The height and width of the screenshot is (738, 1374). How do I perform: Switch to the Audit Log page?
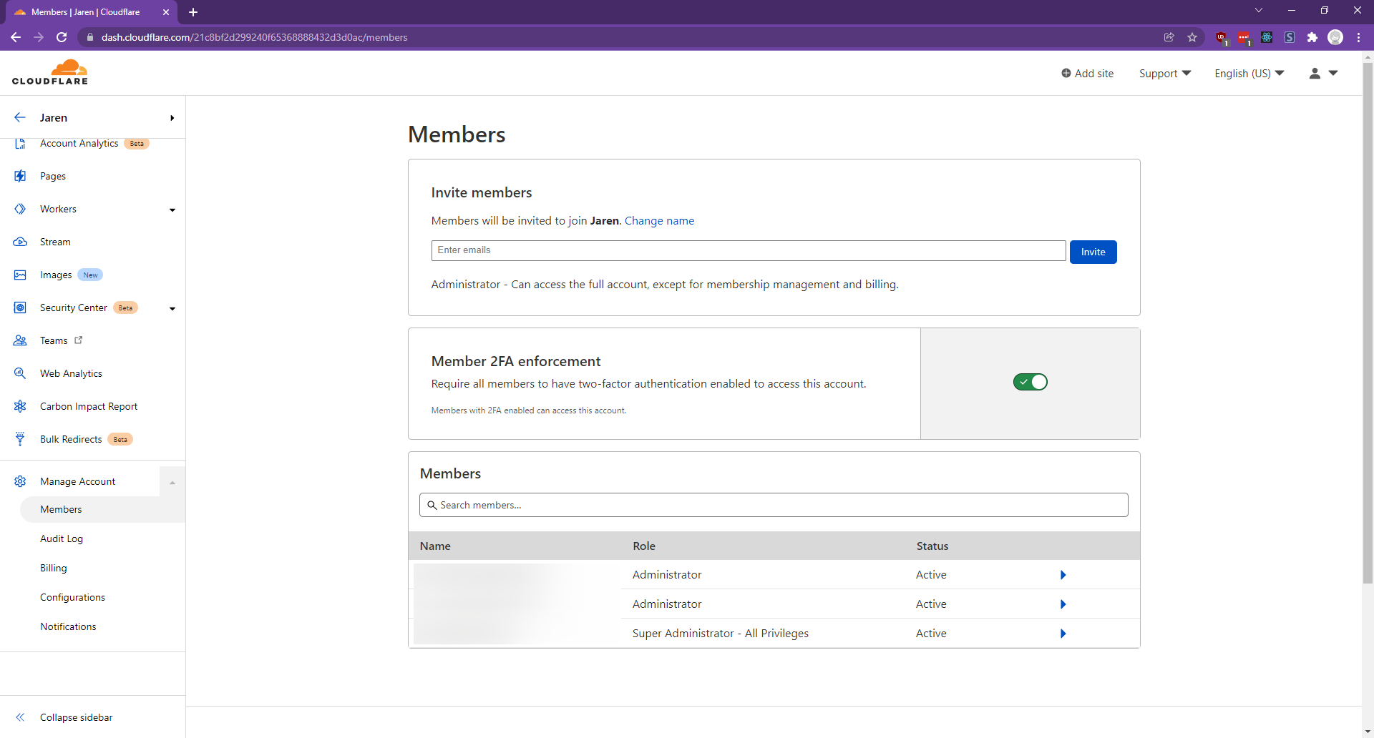tap(62, 538)
